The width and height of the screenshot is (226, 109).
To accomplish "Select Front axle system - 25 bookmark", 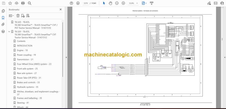I will (x=27, y=69).
